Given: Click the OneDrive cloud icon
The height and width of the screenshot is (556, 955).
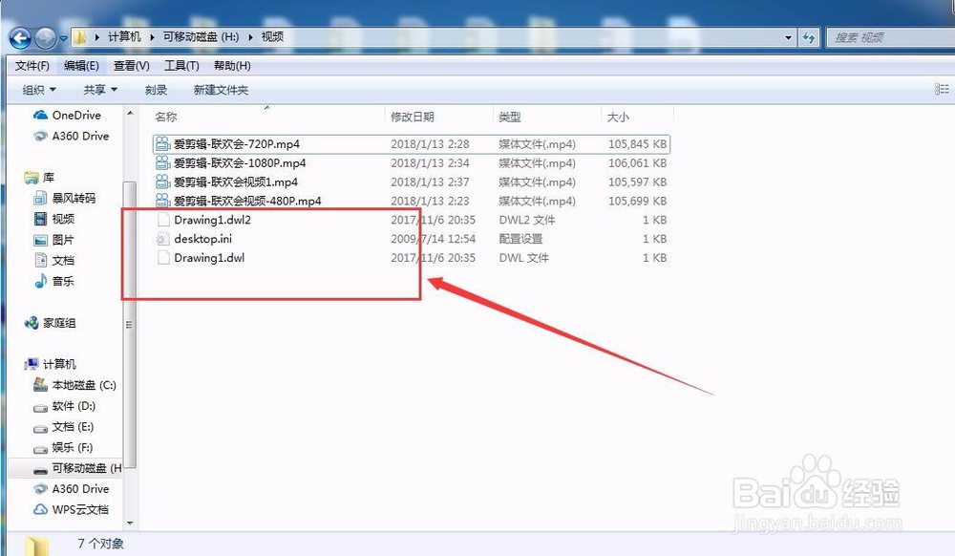Looking at the screenshot, I should [x=40, y=115].
